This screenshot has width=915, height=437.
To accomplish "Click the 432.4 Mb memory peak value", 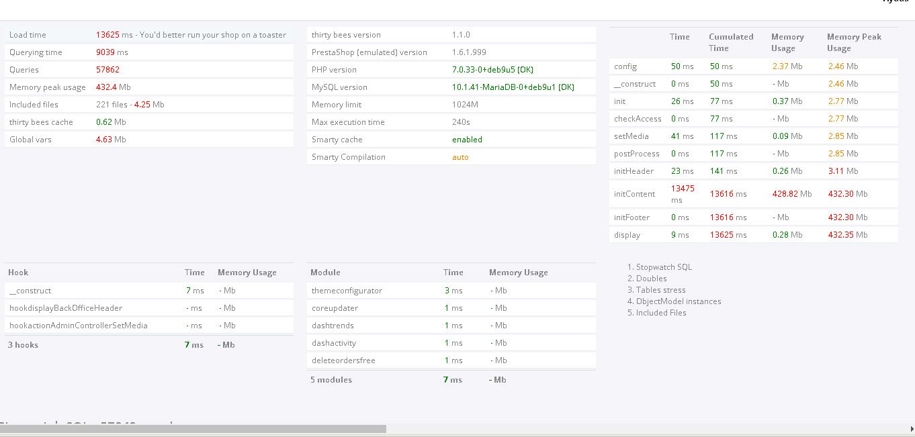I will pyautogui.click(x=113, y=87).
